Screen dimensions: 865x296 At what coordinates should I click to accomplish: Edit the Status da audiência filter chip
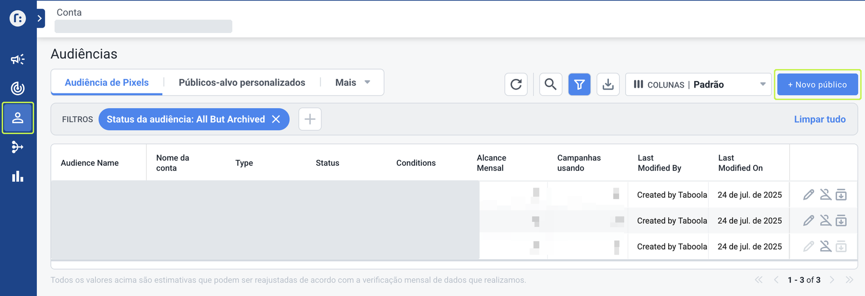click(x=185, y=119)
